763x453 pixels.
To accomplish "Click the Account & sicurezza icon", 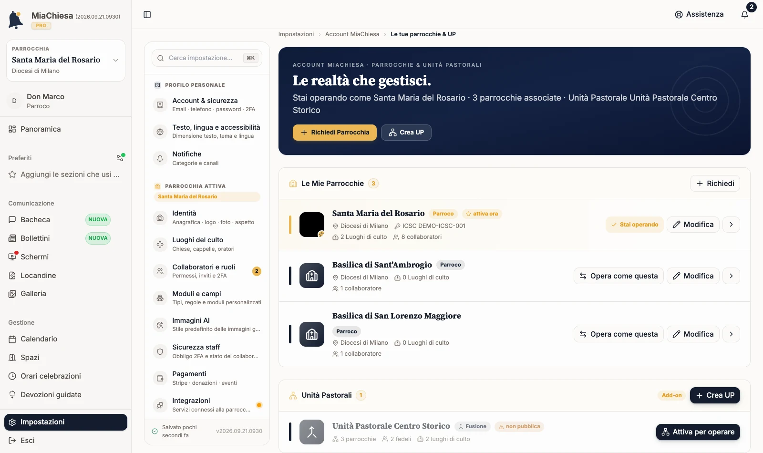I will [x=160, y=104].
